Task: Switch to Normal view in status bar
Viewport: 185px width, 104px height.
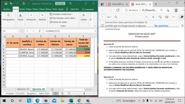Action: [55, 93]
